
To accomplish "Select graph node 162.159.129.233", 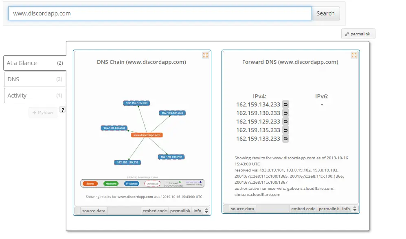I will tap(127, 163).
